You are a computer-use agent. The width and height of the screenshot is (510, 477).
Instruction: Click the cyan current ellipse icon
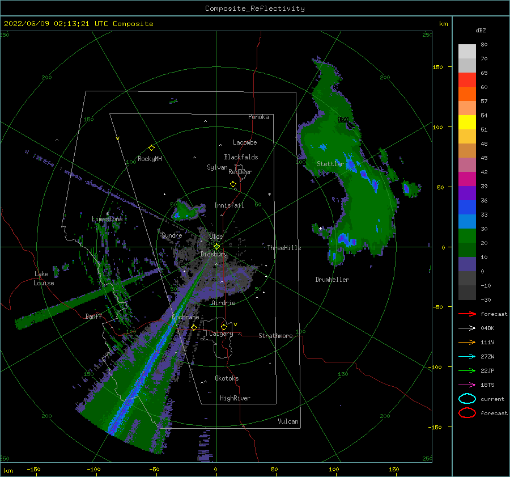[x=467, y=399]
